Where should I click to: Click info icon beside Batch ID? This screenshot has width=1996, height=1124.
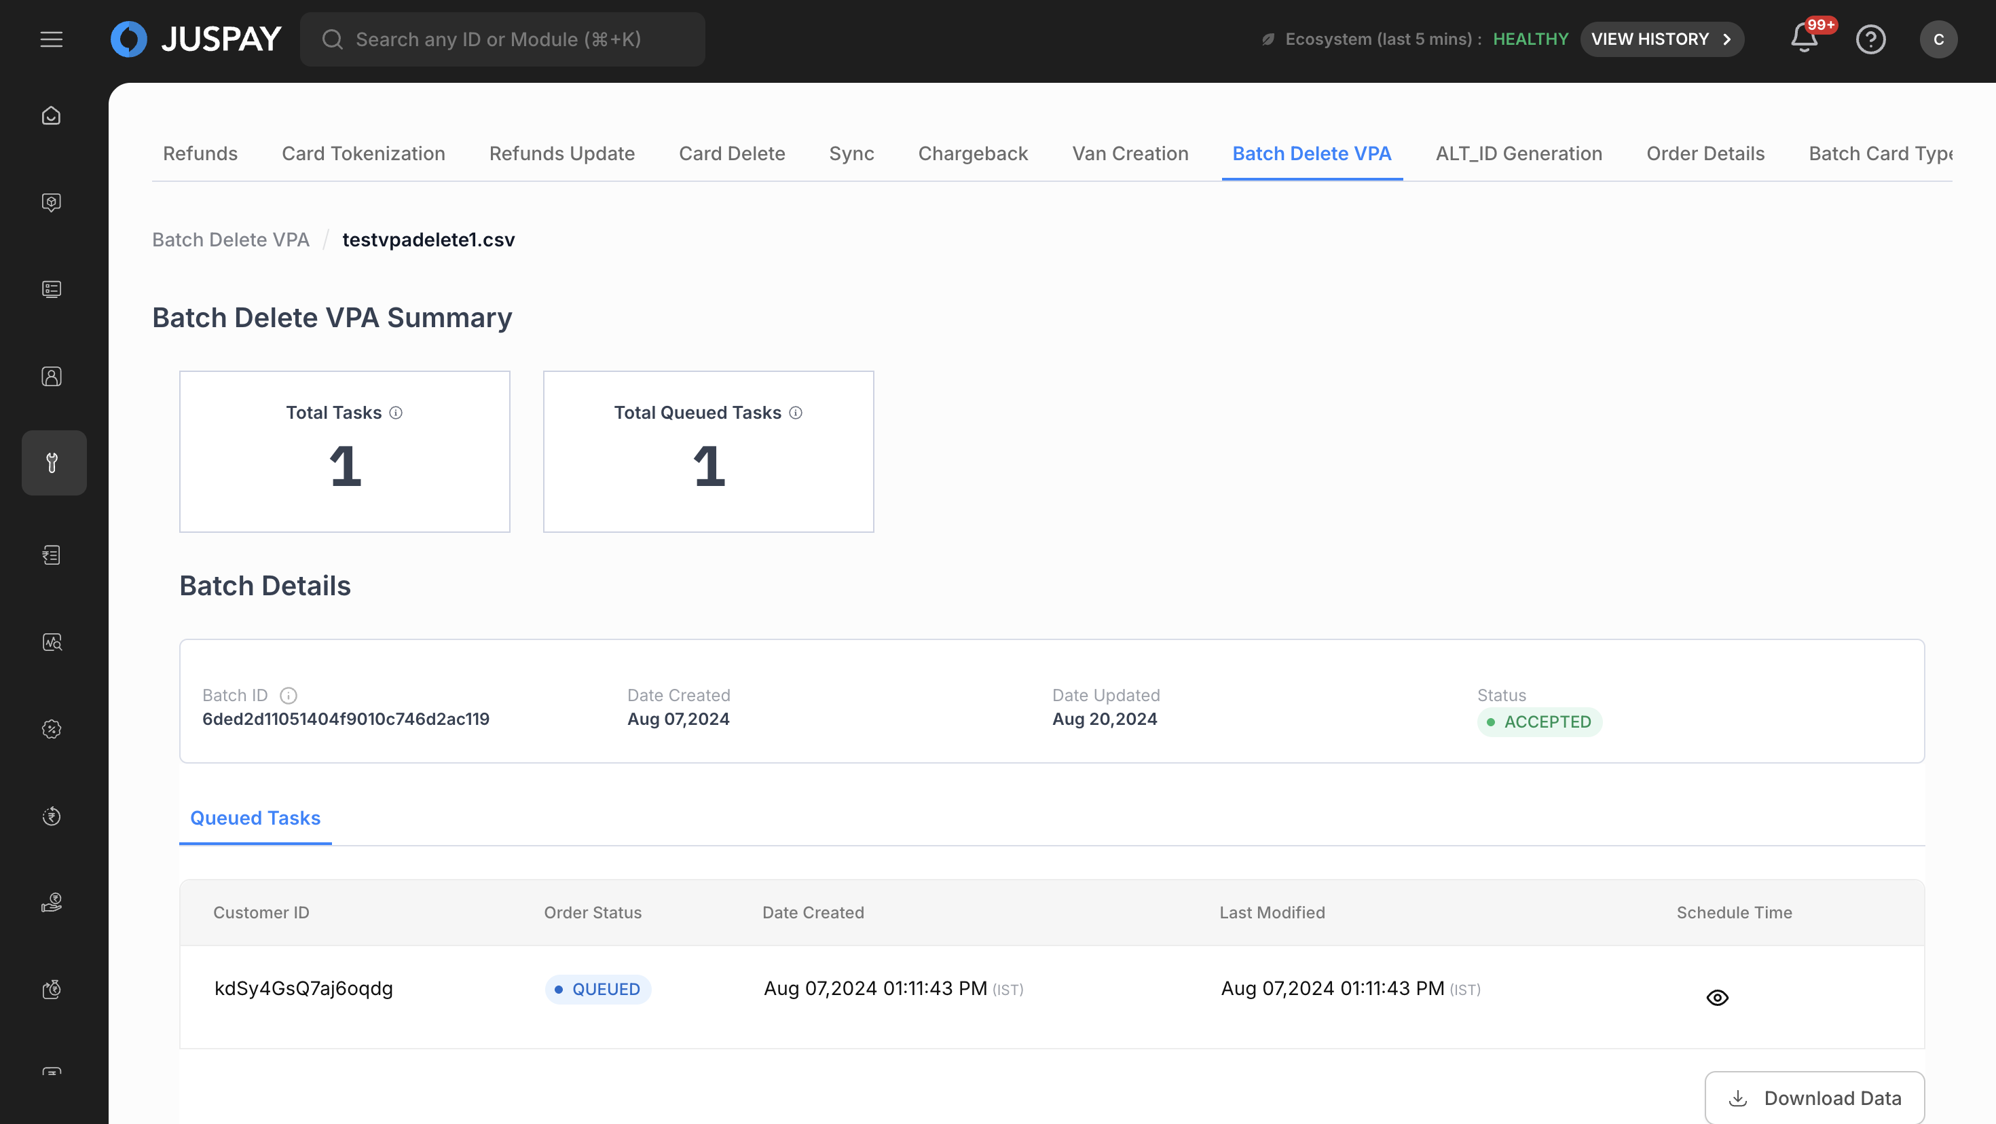(289, 696)
